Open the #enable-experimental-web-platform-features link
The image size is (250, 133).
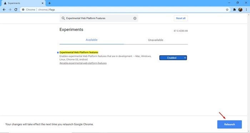83,63
